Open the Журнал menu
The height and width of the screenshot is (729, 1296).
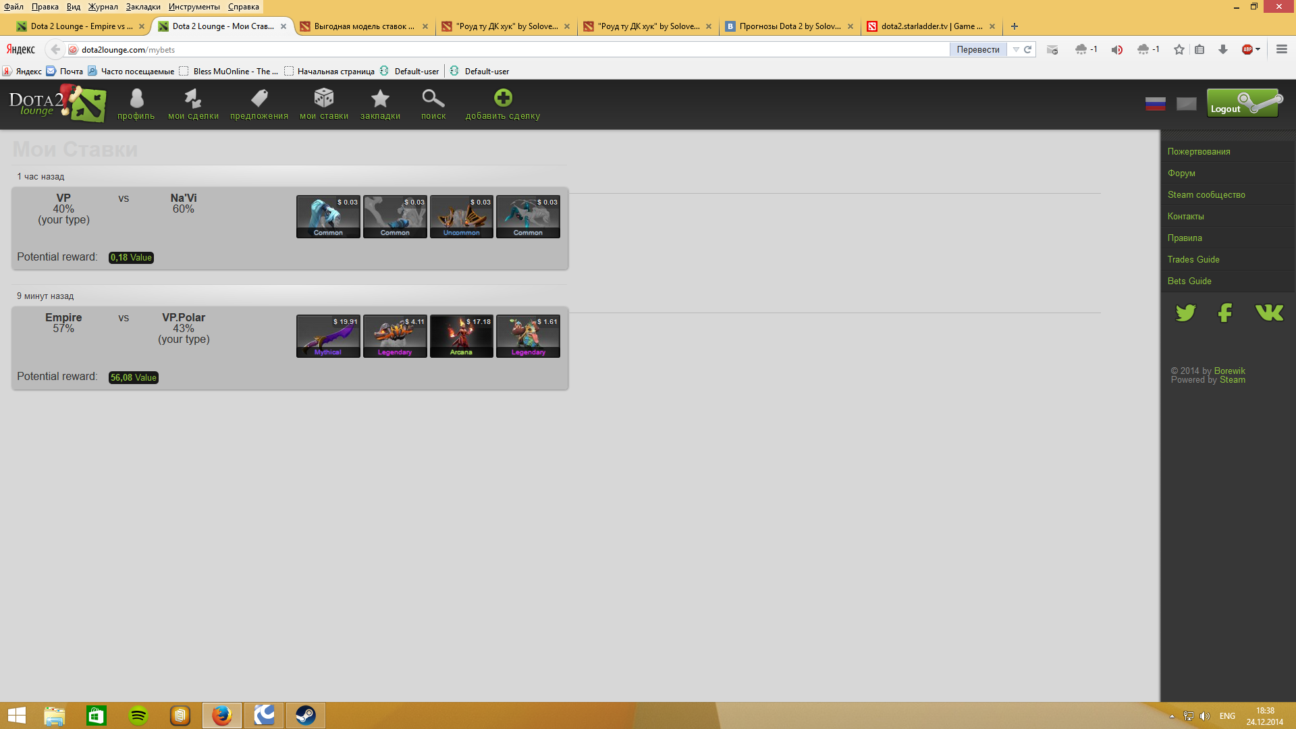(103, 7)
